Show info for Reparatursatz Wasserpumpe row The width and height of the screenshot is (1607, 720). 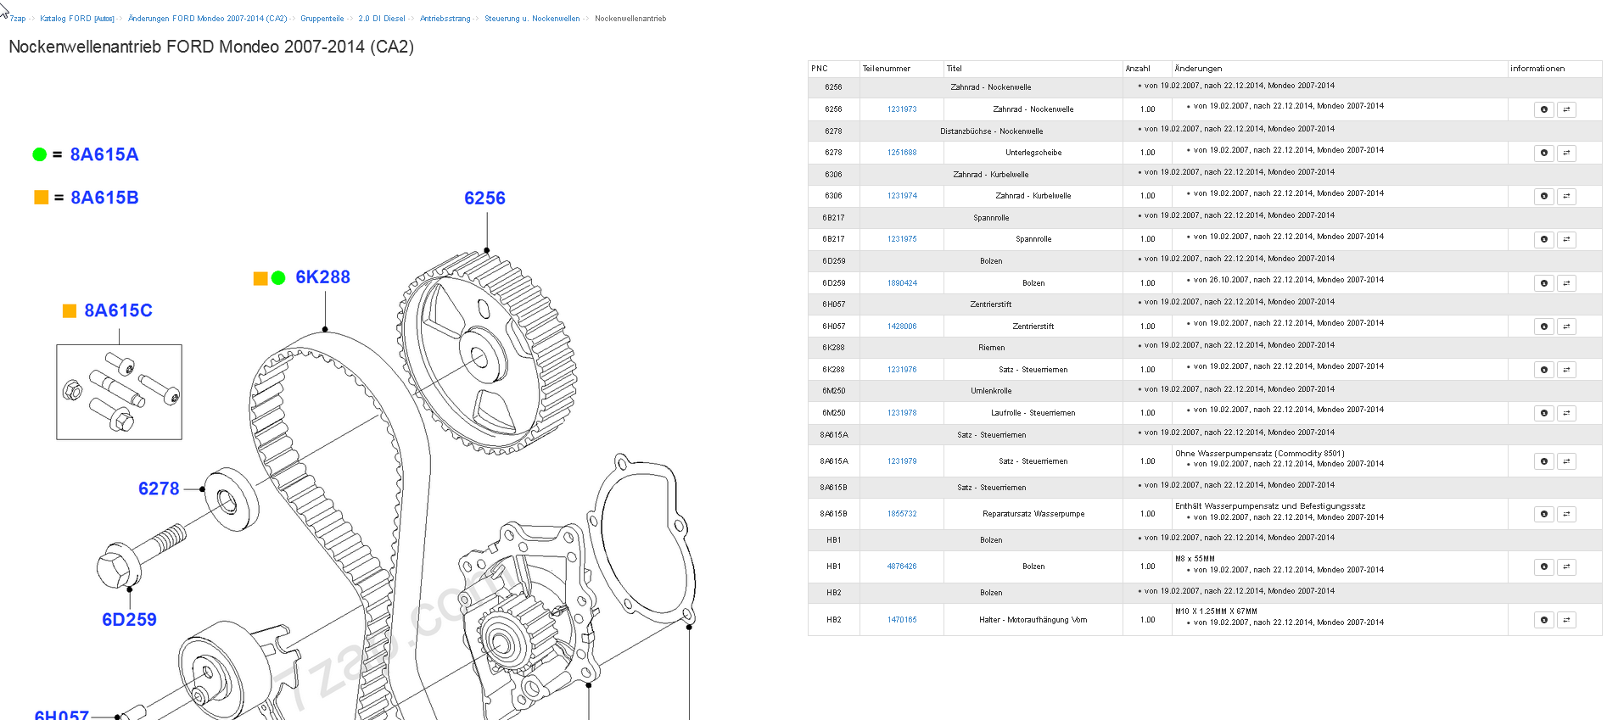pyautogui.click(x=1543, y=514)
